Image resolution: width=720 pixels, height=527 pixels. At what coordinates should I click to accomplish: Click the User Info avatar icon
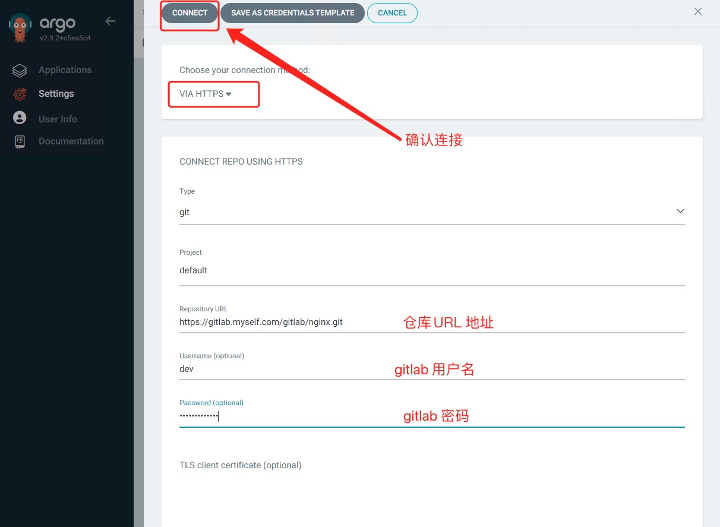[20, 118]
